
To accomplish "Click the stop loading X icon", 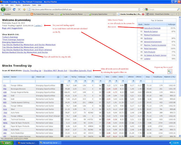I will coord(19,9).
